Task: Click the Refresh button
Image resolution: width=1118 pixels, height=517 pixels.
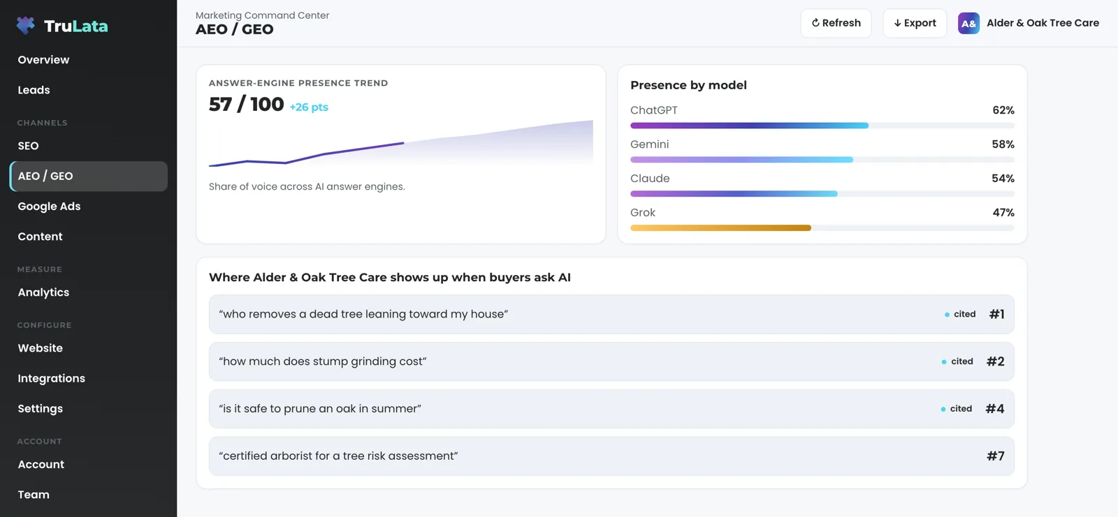Action: [836, 23]
